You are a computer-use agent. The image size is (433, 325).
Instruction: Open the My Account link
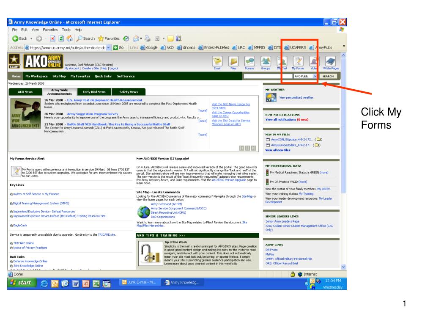pyautogui.click(x=72, y=68)
